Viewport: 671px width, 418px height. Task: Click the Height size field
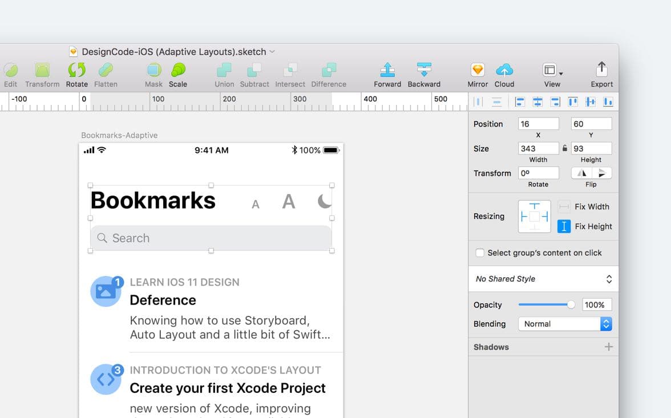591,148
